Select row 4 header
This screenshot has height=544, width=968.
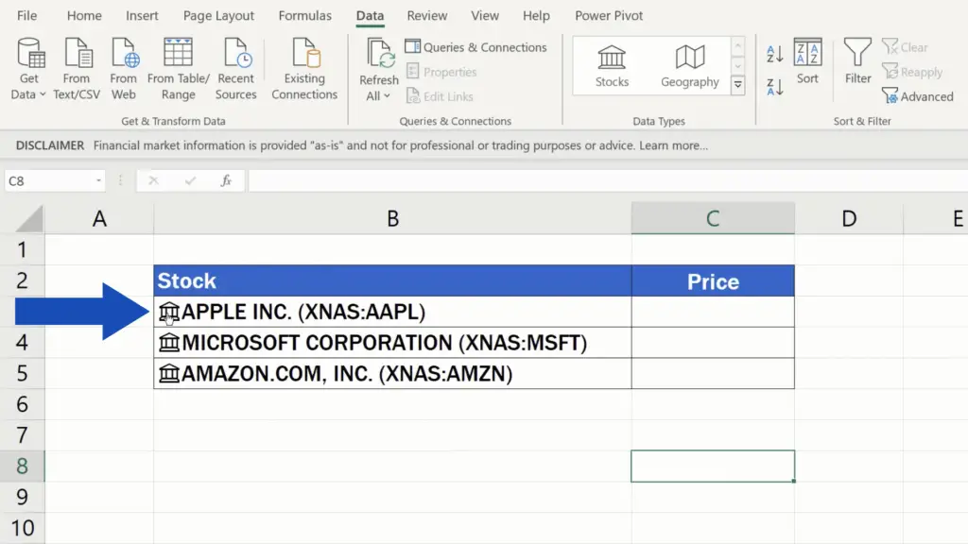tap(23, 342)
